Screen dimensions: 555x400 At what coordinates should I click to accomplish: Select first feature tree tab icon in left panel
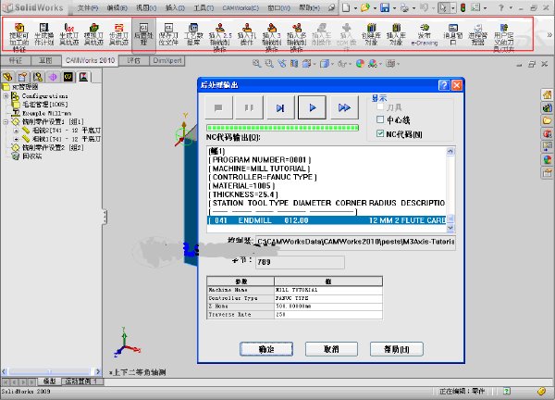pyautogui.click(x=7, y=77)
